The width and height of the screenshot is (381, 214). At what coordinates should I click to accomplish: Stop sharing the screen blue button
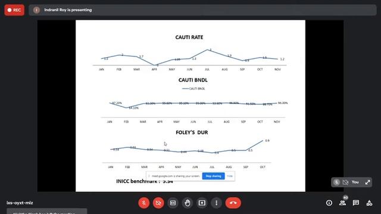pos(213,176)
